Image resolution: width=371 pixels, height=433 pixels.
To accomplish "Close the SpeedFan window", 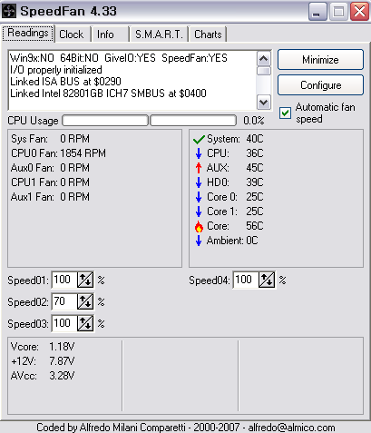I will tap(359, 12).
